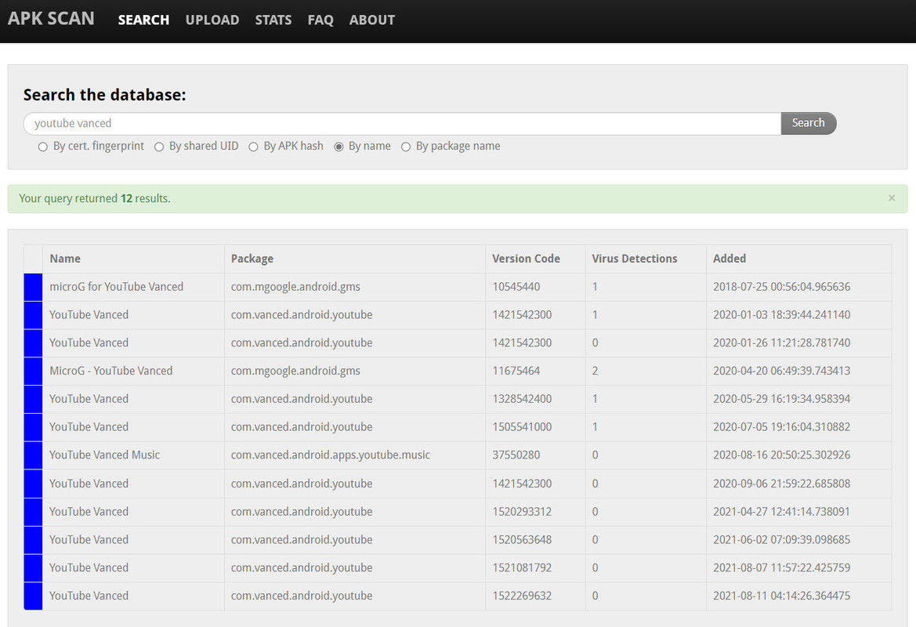Click date 2020-09-06 21:59:22.685808

[x=782, y=484]
